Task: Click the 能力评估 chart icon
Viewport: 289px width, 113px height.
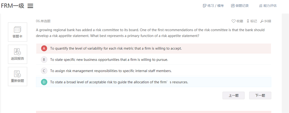Action: point(261,6)
